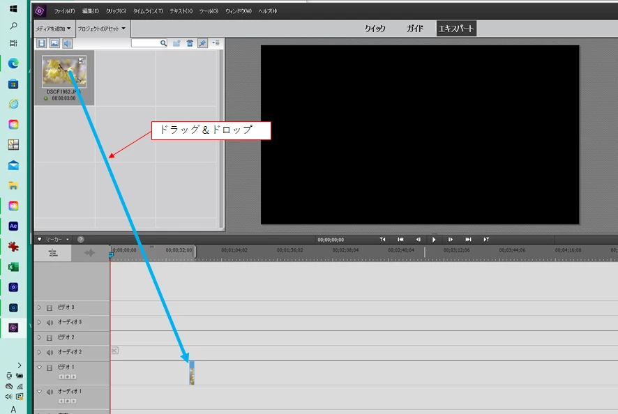618x414 pixels.
Task: Mute the オーディオ 1 speaker icon
Action: 50,392
